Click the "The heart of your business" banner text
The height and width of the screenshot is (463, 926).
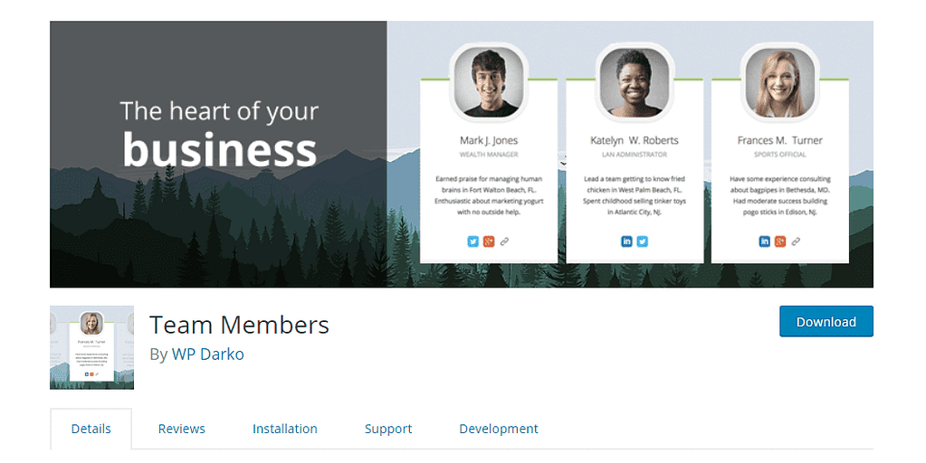[219, 134]
